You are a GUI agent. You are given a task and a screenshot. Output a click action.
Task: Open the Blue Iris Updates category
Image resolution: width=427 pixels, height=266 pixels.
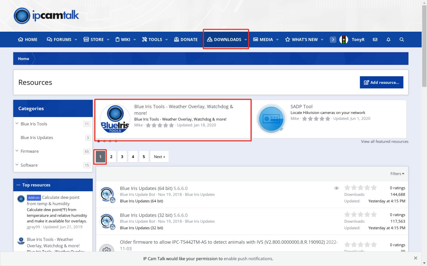point(37,137)
